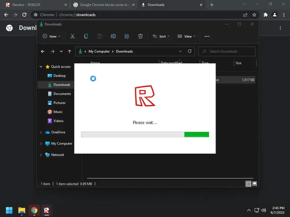Go forward in File Explorer navigation
This screenshot has width=290, height=217.
[x=52, y=51]
